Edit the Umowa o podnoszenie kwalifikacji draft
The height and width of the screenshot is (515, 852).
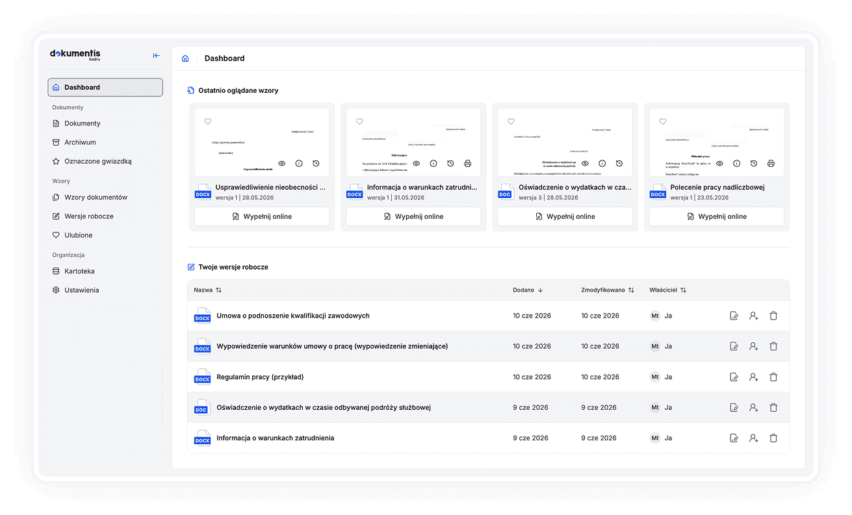pyautogui.click(x=734, y=316)
